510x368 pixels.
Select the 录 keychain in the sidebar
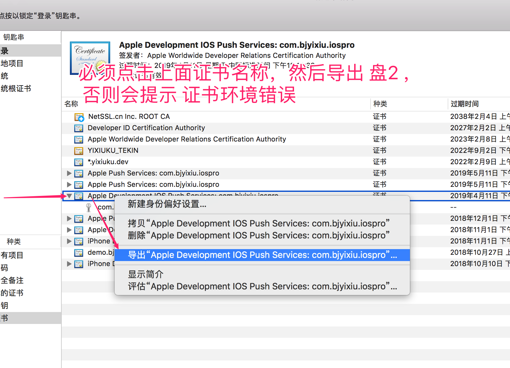pyautogui.click(x=31, y=51)
